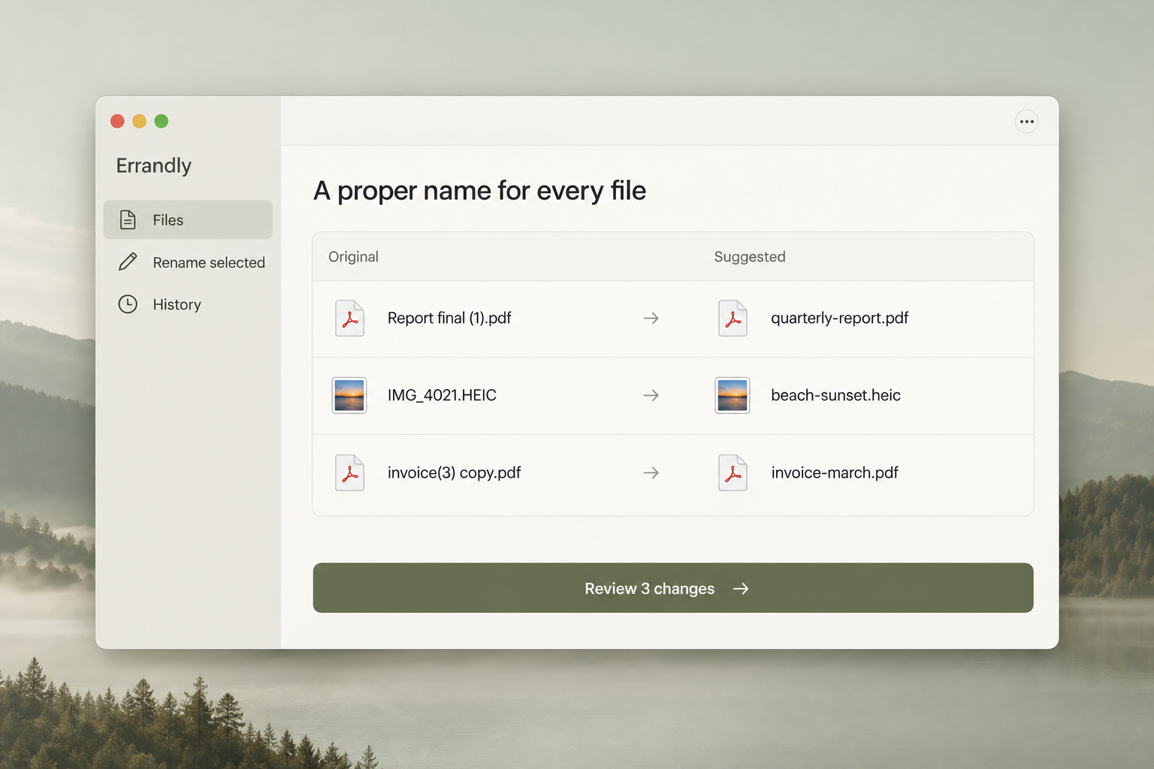The image size is (1154, 769).
Task: Minimize the window using the yellow button
Action: (x=139, y=121)
